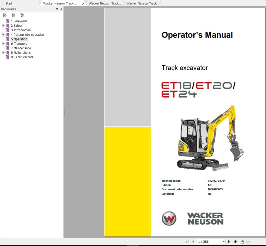Switch to the second Wacker Neuson Track tab
The height and width of the screenshot is (246, 266).
105,3
